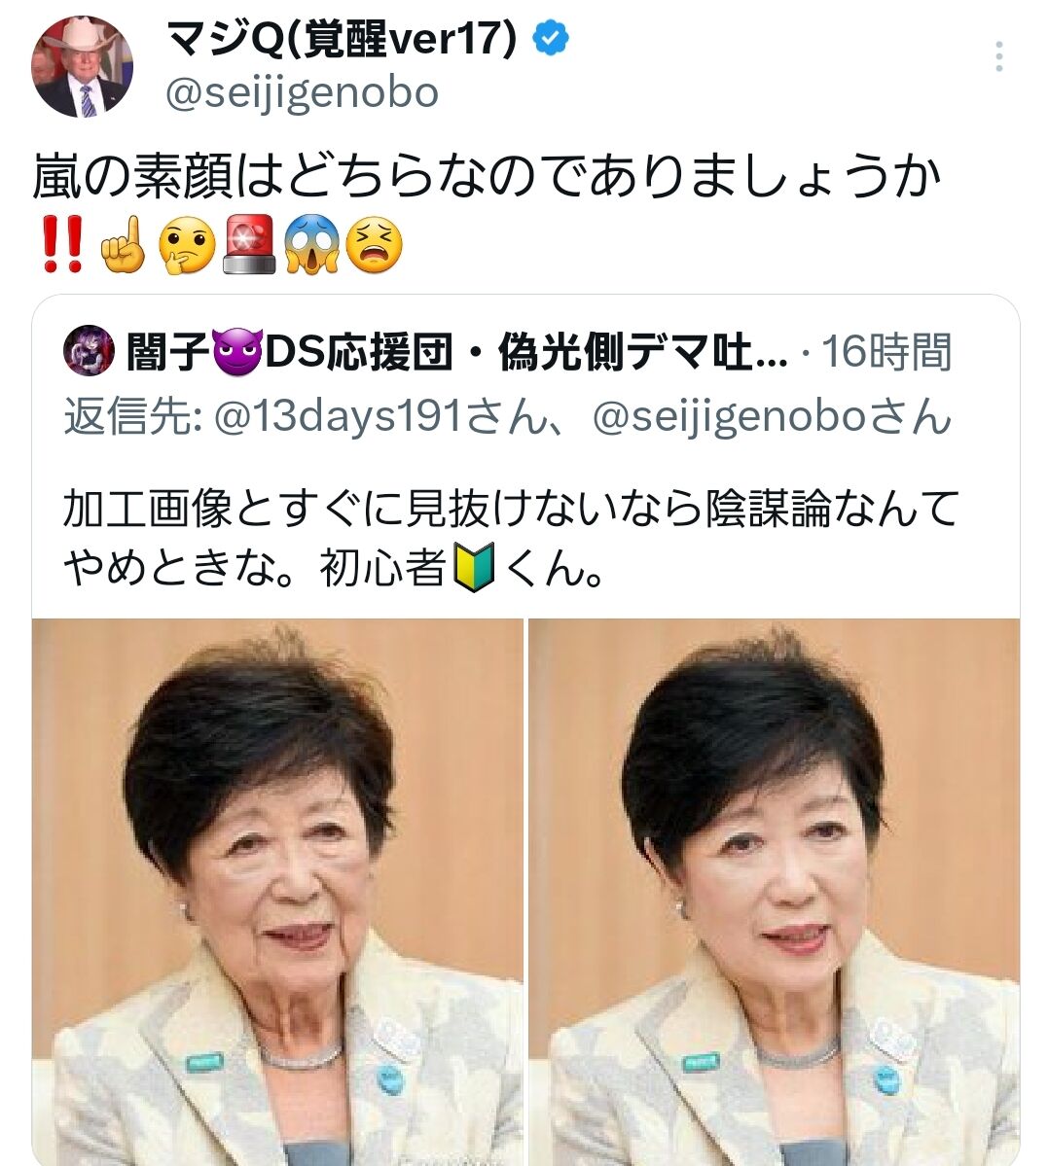The height and width of the screenshot is (1166, 1048).
Task: Click the quoted tweet's 16時間 timestamp
Action: (885, 352)
